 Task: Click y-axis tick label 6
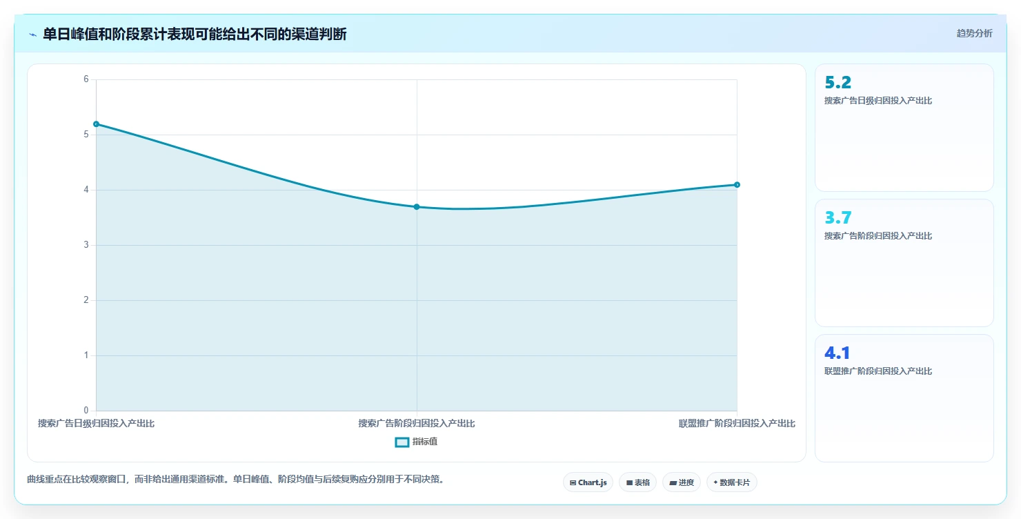[x=86, y=79]
